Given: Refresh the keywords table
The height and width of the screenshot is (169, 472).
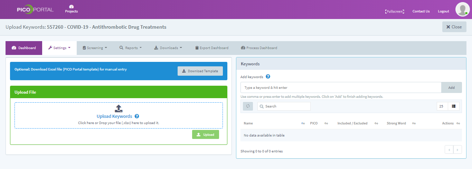Looking at the screenshot, I should pyautogui.click(x=248, y=106).
